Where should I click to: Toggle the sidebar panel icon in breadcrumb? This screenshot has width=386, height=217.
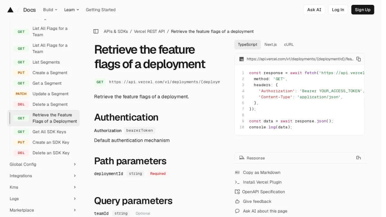click(96, 32)
